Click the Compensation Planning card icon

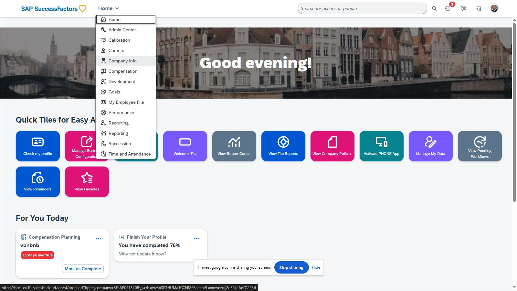click(24, 237)
